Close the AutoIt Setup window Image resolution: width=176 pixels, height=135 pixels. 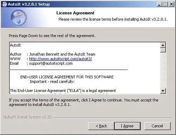tap(171, 4)
